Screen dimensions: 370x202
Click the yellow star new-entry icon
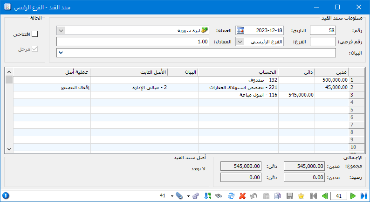pyautogui.click(x=301, y=196)
